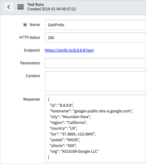Open the hamburger context menu icon
Image resolution: width=146 pixels, height=164 pixels.
[20, 7]
